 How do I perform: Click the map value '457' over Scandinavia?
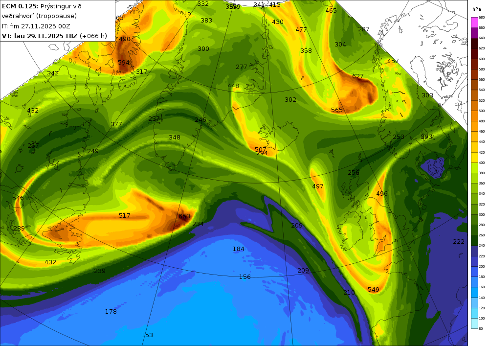click(x=393, y=61)
